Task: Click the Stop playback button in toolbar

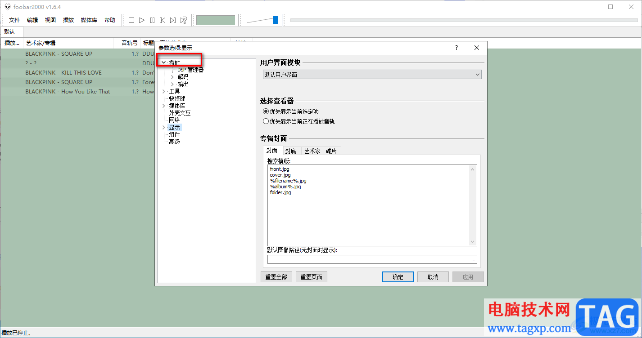Action: coord(131,20)
